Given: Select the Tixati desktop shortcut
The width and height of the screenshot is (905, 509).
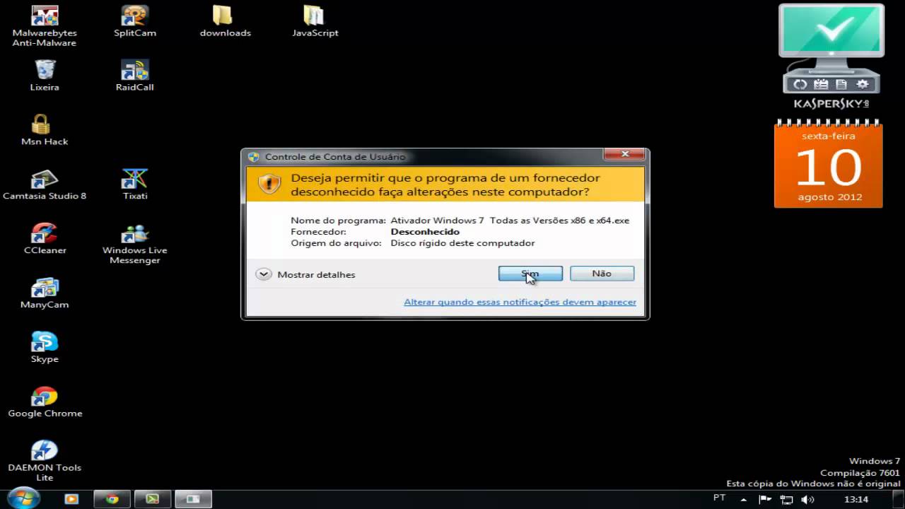Looking at the screenshot, I should pos(135,185).
